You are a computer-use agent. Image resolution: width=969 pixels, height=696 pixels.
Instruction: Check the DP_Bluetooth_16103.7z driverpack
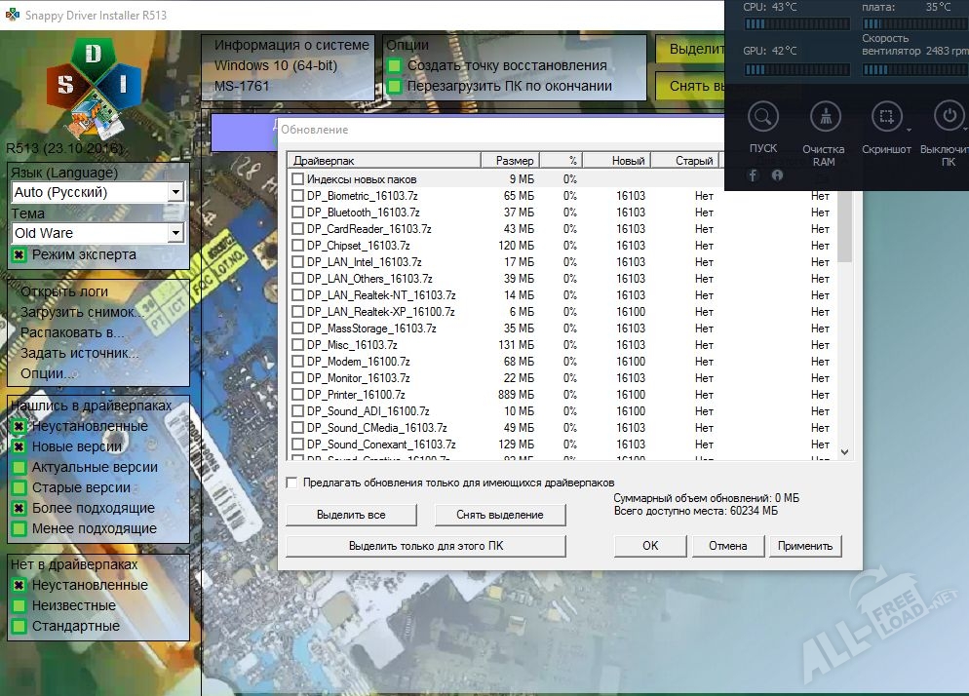point(298,213)
